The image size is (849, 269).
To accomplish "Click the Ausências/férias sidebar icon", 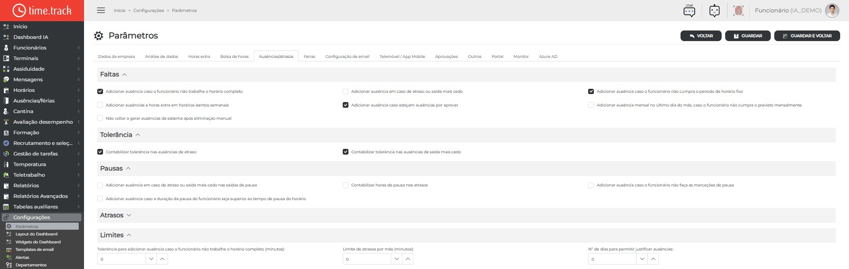I will [x=6, y=101].
